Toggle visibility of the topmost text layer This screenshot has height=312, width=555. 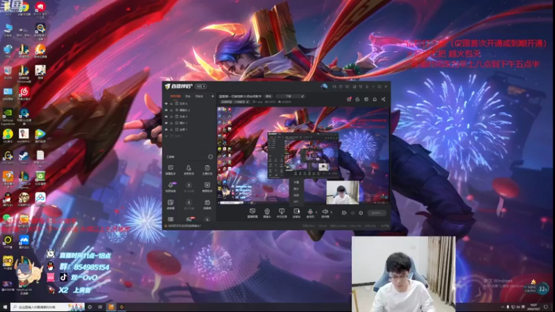[x=166, y=103]
